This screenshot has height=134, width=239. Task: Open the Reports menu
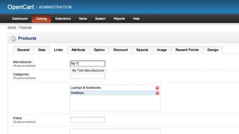(119, 19)
